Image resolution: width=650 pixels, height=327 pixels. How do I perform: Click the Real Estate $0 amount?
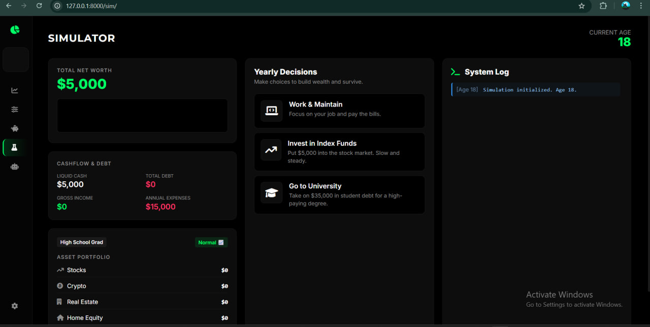pyautogui.click(x=224, y=302)
